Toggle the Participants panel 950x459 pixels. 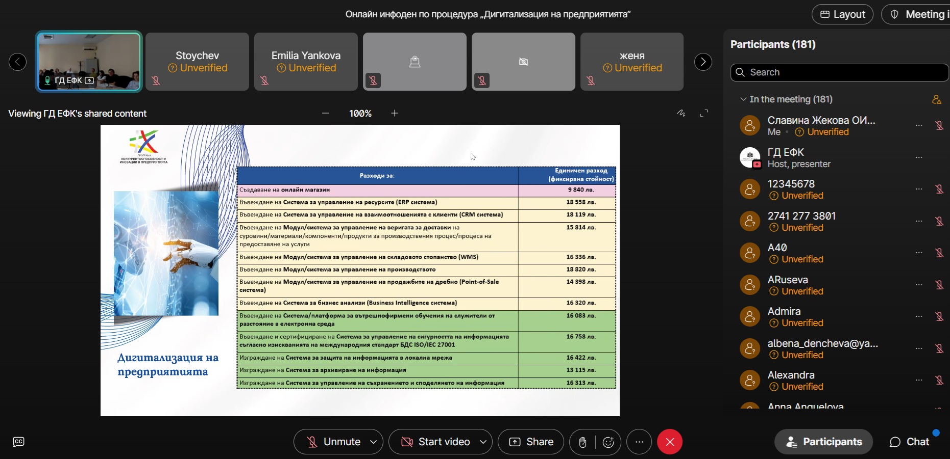(823, 442)
